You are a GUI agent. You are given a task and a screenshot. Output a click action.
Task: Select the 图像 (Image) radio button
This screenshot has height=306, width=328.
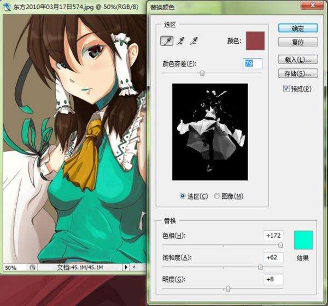coord(217,196)
